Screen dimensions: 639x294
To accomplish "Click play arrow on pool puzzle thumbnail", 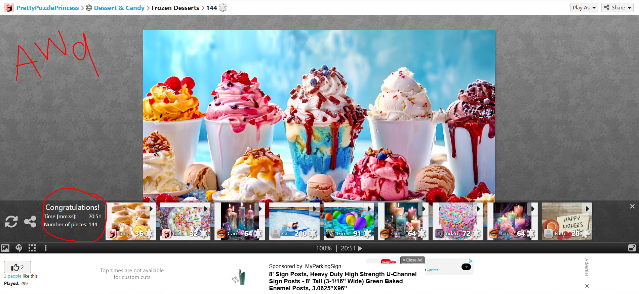I will (315, 209).
